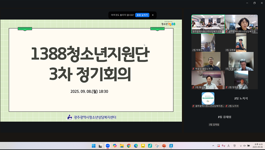The height and width of the screenshot is (150, 265).
Task: Select the 2팀 박배식 video tile
Action: (208, 42)
